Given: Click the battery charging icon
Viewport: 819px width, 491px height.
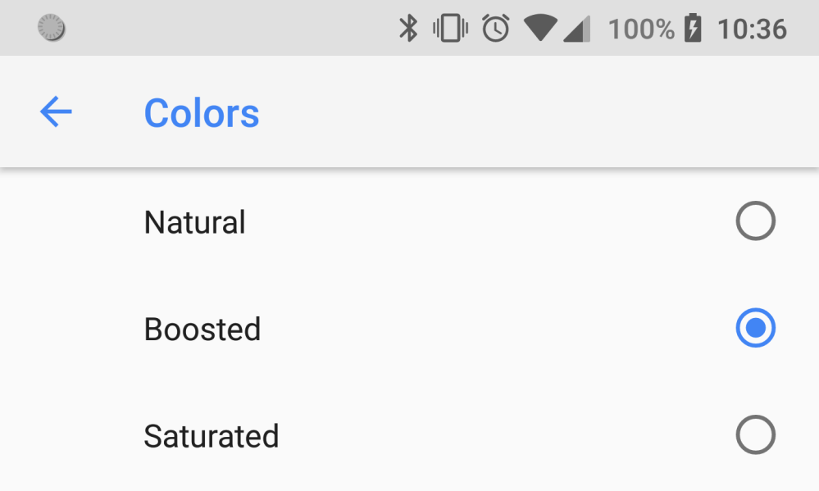Looking at the screenshot, I should (693, 29).
